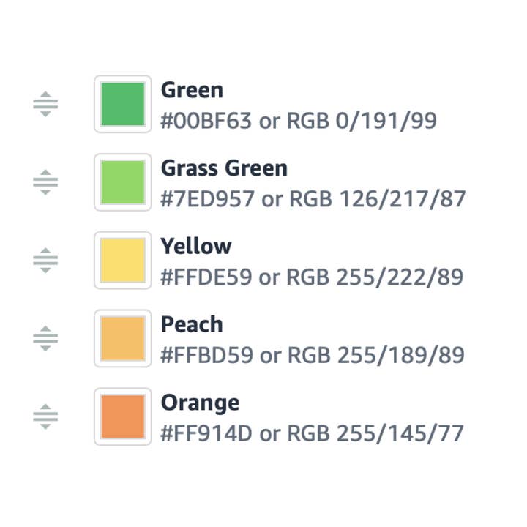Screen dimensions: 527x527
Task: Select the Grass Green name label
Action: tap(224, 169)
